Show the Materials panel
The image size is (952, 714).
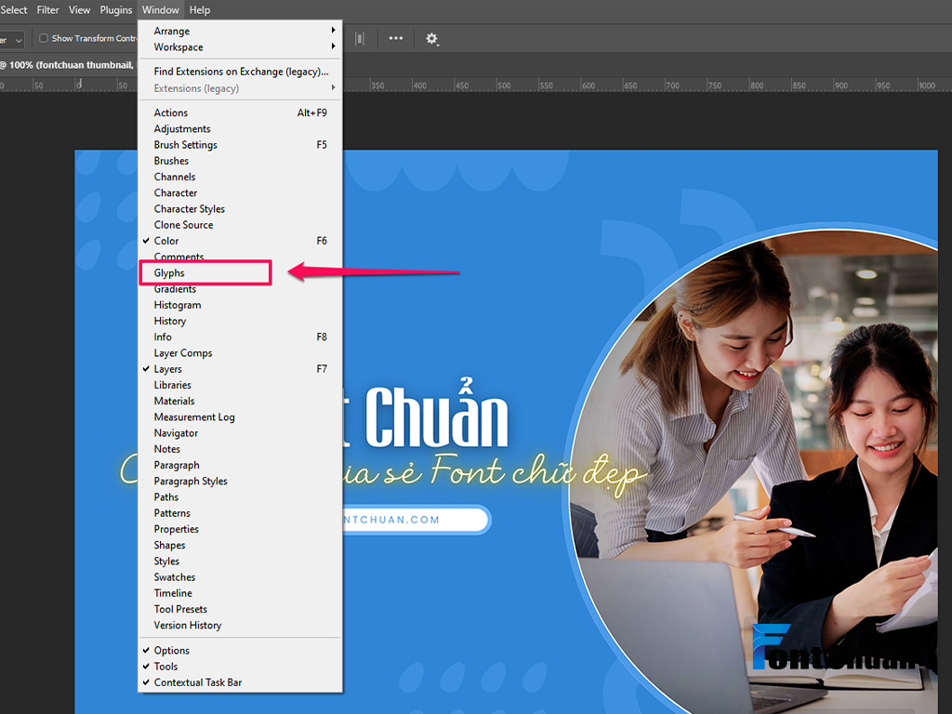(241, 401)
